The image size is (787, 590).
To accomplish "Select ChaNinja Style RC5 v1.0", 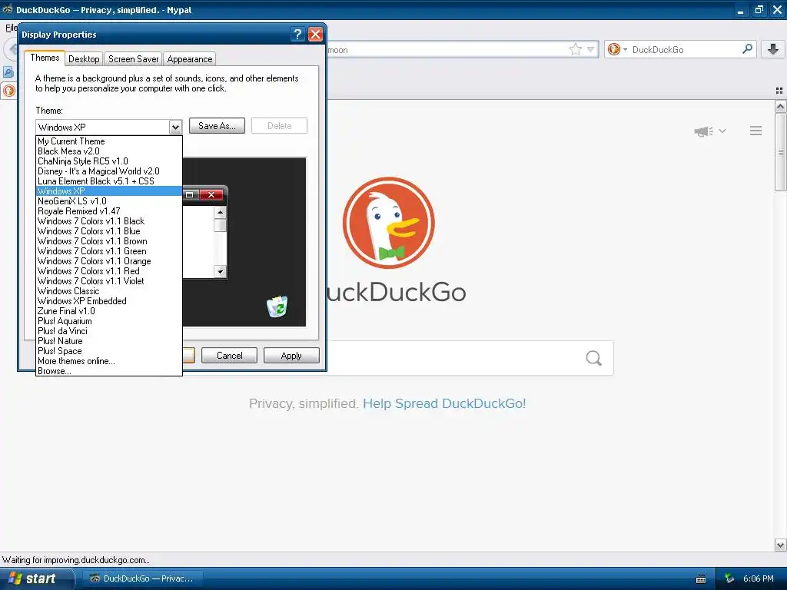I will coord(109,161).
